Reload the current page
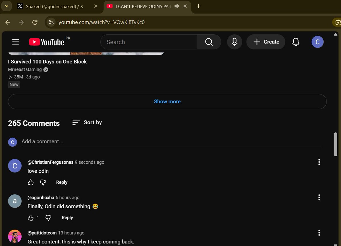 pos(35,22)
